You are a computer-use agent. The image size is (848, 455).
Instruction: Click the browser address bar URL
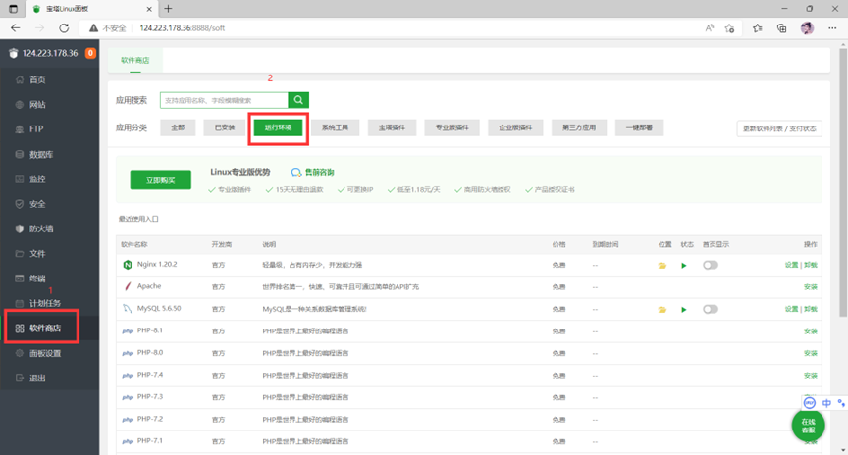tap(183, 28)
